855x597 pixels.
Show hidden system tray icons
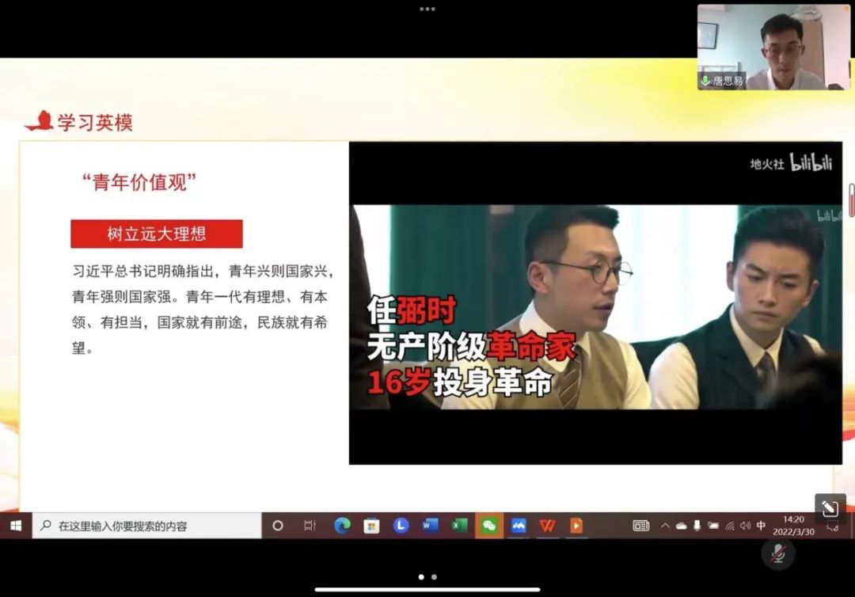point(665,526)
